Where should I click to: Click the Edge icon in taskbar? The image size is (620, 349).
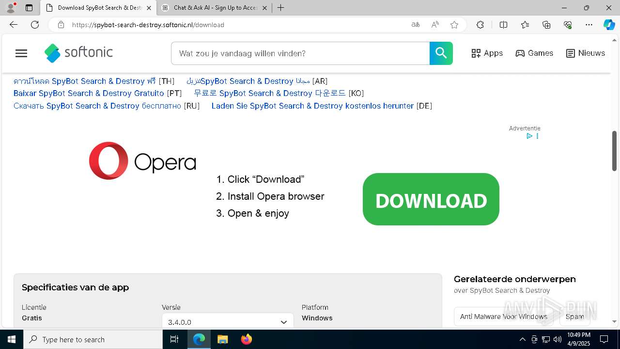pos(199,339)
